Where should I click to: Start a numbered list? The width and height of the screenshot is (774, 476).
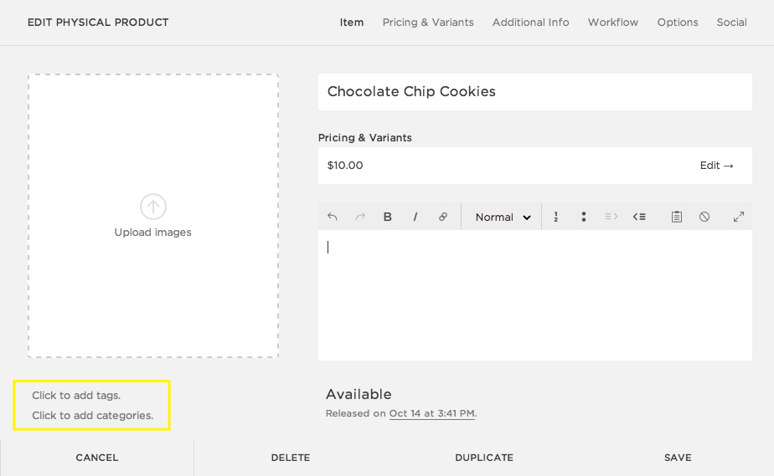(556, 217)
